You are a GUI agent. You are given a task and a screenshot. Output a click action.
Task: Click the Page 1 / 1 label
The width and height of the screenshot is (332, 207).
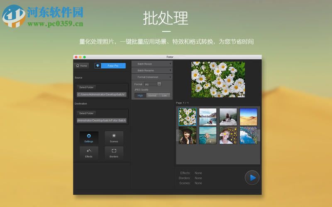(182, 103)
